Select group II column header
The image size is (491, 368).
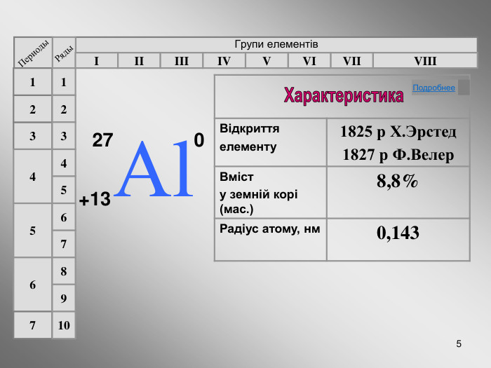pos(139,60)
